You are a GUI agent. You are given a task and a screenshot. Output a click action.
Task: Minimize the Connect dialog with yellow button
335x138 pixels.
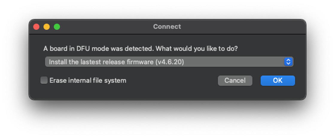coord(47,27)
